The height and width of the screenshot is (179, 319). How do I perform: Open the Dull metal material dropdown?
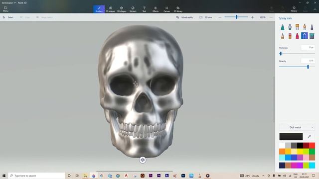click(297, 127)
